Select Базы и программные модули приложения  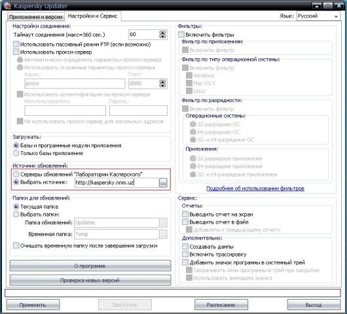[x=16, y=145]
